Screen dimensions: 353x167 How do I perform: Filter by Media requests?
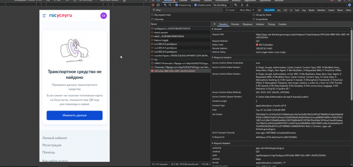pyautogui.click(x=311, y=10)
